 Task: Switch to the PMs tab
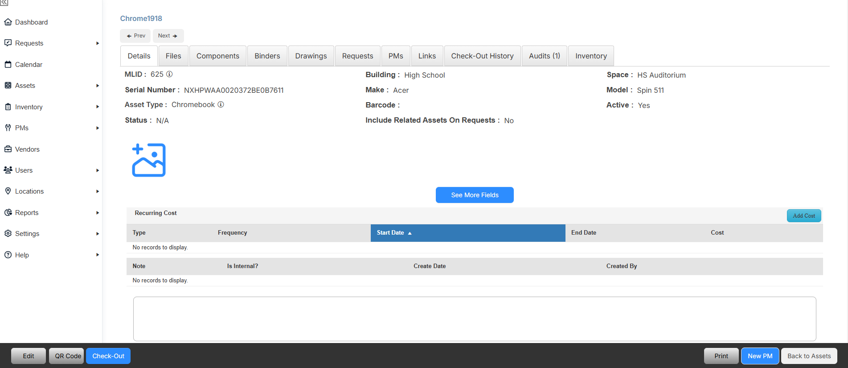pos(396,56)
